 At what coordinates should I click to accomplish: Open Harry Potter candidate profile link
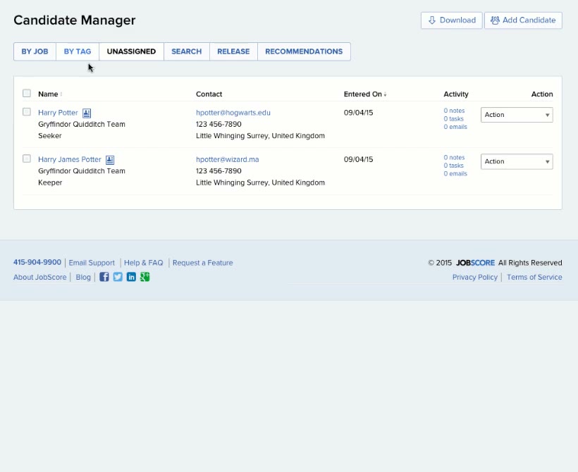(58, 113)
